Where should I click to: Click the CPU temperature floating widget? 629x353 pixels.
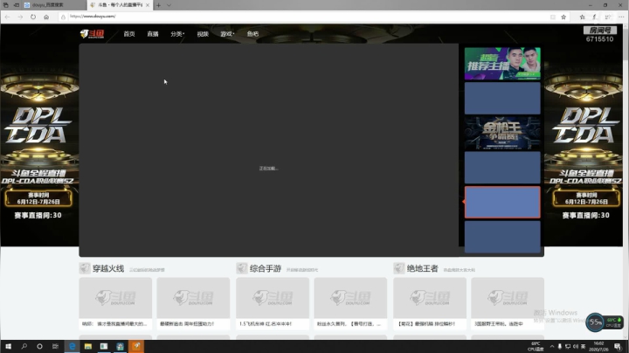click(605, 322)
